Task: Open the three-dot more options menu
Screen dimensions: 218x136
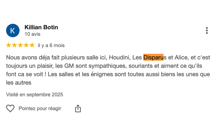Action: [207, 30]
